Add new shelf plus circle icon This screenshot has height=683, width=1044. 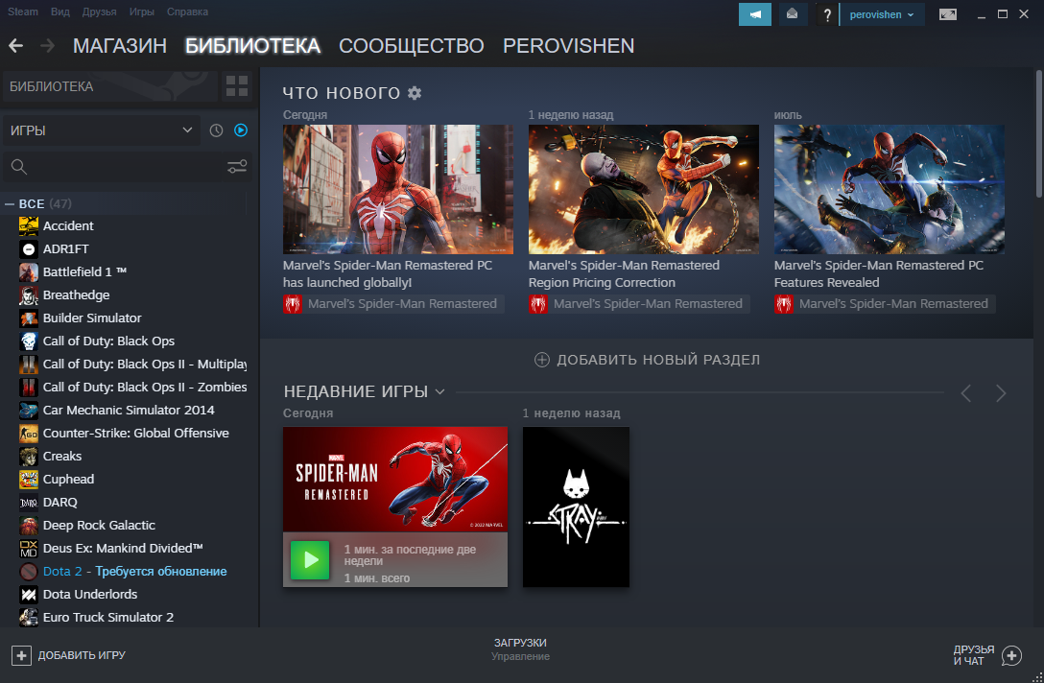pos(542,360)
